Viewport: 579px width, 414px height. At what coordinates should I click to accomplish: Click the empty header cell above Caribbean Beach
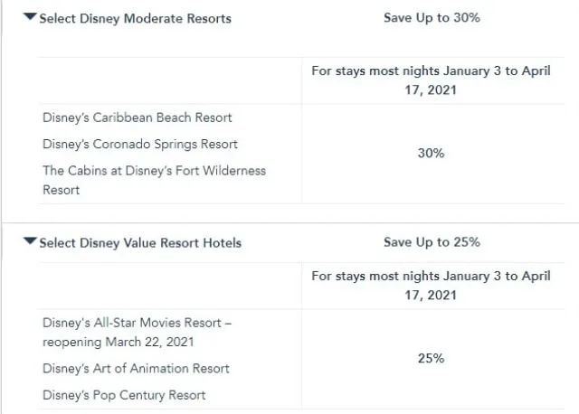coord(170,80)
